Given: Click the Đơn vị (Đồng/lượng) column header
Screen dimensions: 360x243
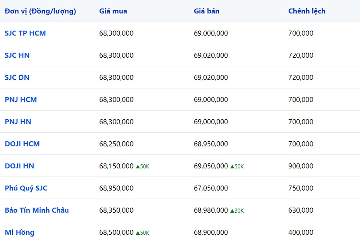Looking at the screenshot, I should click(40, 11).
